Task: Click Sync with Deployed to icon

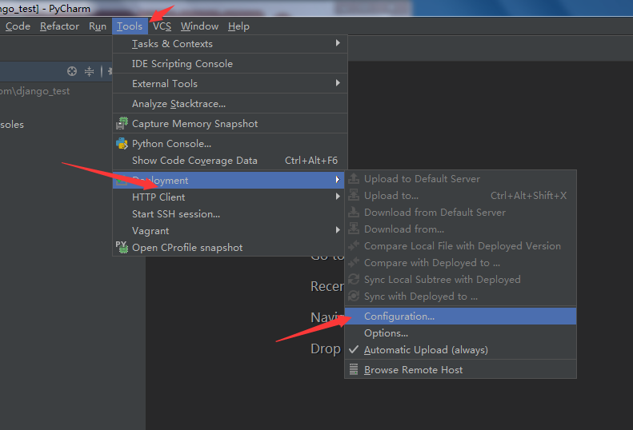Action: (354, 296)
